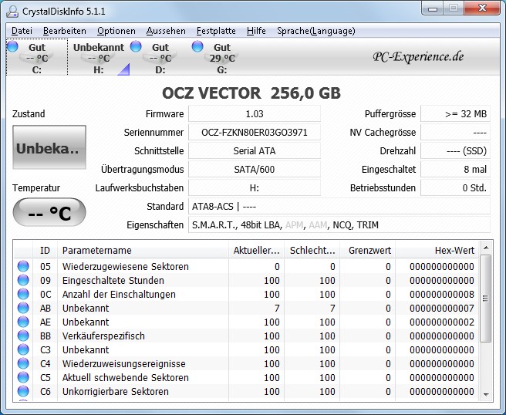The height and width of the screenshot is (415, 506).
Task: Select drive H: disk tab
Action: point(99,57)
